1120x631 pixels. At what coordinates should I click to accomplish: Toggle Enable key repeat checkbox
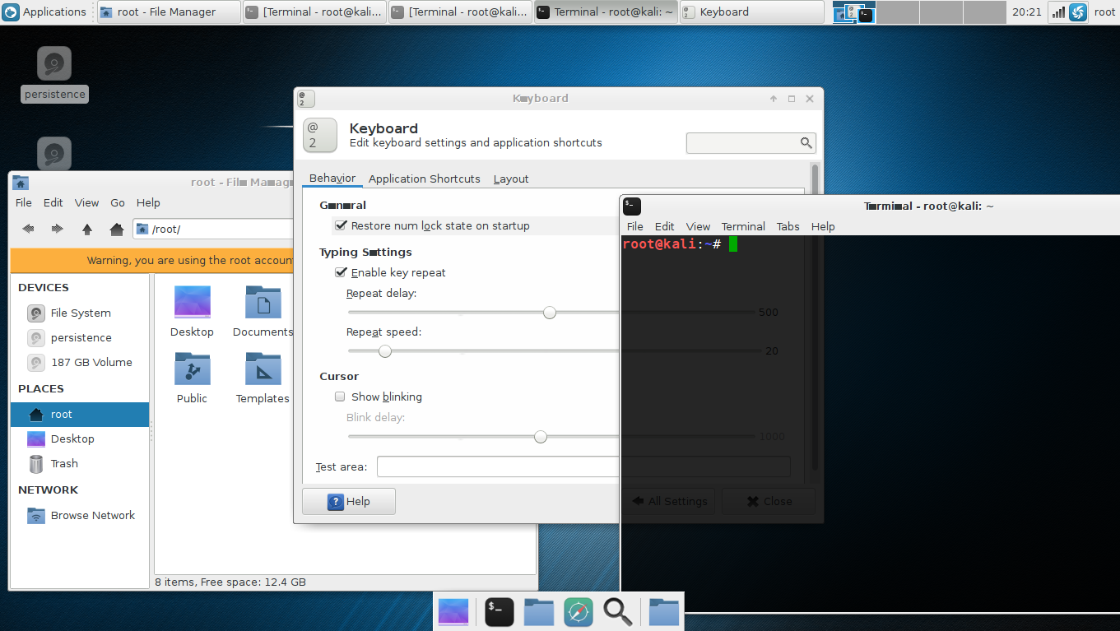pyautogui.click(x=341, y=272)
